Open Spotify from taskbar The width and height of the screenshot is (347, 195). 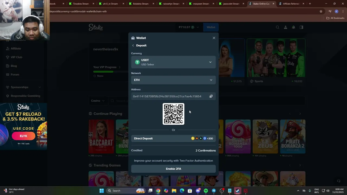[206, 191]
